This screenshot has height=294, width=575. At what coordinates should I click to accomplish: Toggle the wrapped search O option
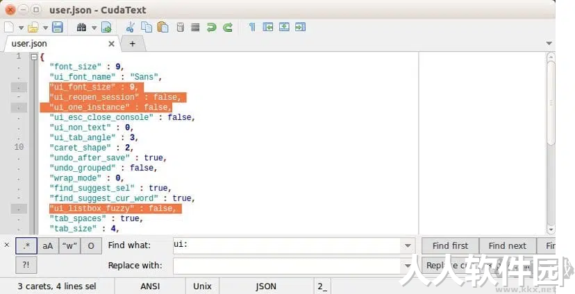(x=91, y=245)
